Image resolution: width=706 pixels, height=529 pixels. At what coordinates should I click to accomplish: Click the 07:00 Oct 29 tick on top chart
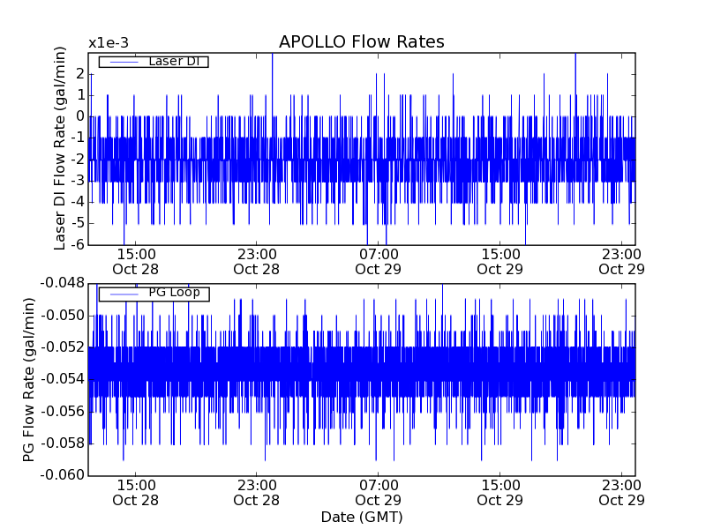pyautogui.click(x=379, y=261)
